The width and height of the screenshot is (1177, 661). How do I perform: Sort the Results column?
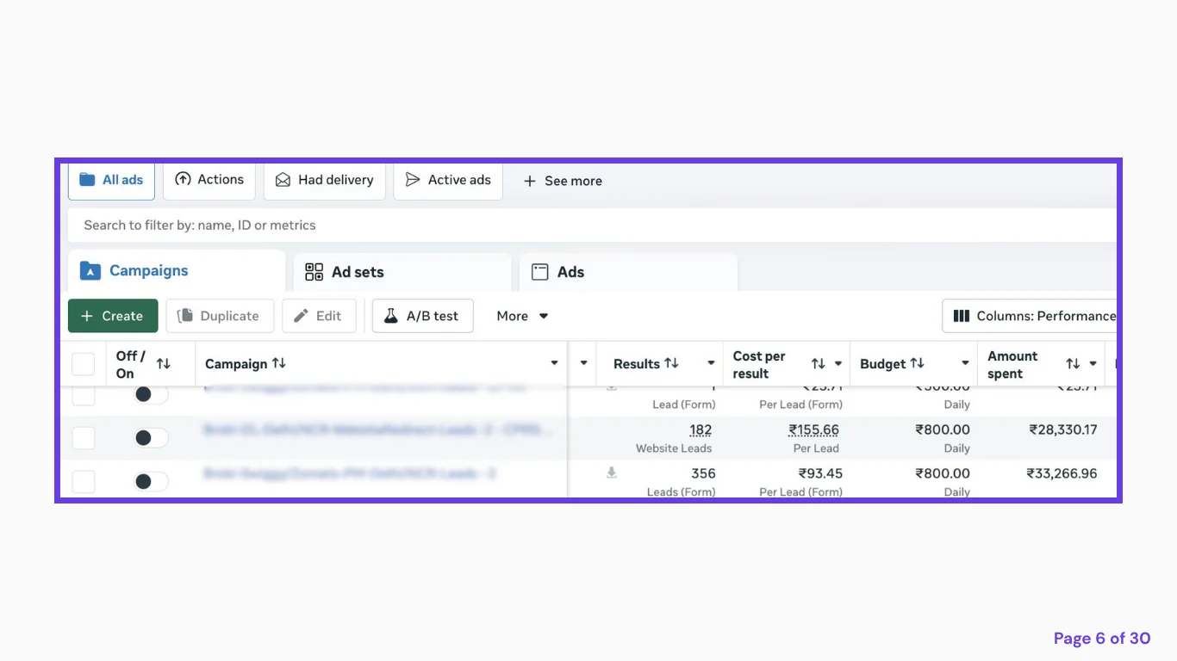click(x=671, y=363)
